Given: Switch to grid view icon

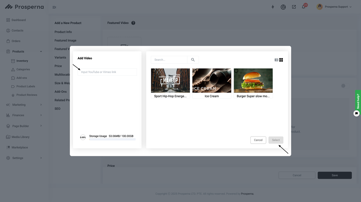Looking at the screenshot, I should coord(281,60).
